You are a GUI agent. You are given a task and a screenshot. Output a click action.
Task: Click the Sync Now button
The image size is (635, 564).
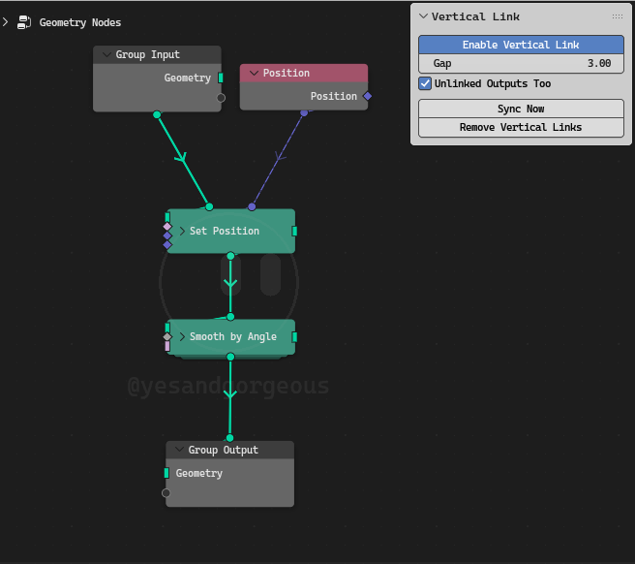[x=521, y=109]
